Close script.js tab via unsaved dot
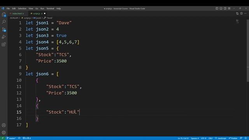 click(45, 14)
